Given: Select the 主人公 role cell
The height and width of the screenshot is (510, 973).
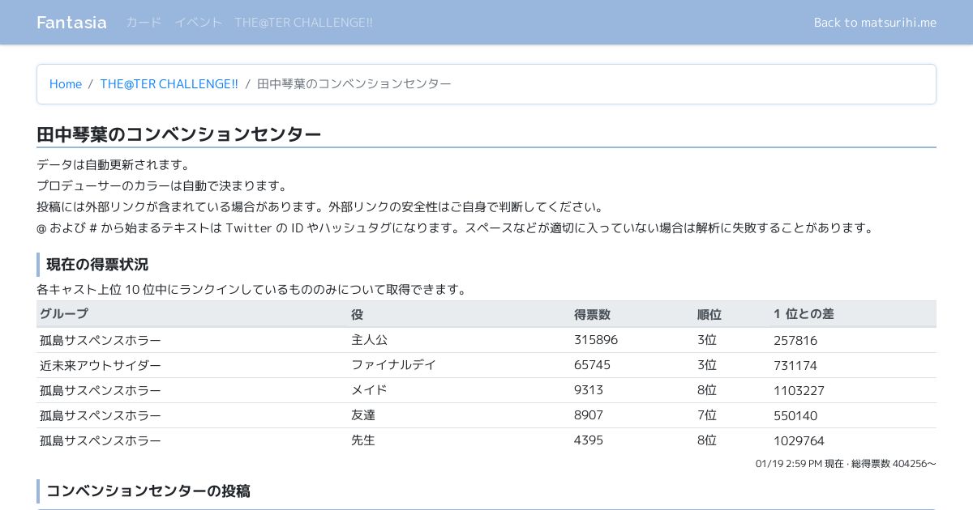Looking at the screenshot, I should pos(370,340).
